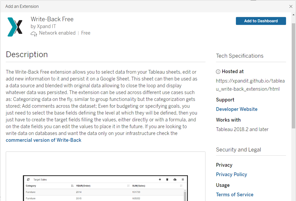Select the 2015 year cell
This screenshot has height=201, width=296.
[79, 198]
